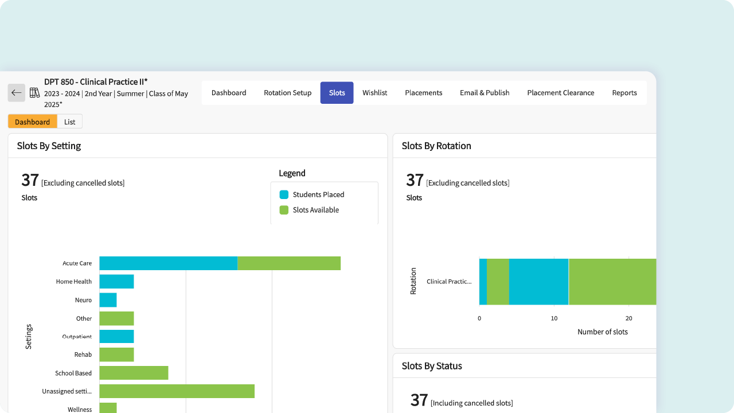This screenshot has width=734, height=413.
Task: Open the Dashboard tab in navigation
Action: (229, 93)
